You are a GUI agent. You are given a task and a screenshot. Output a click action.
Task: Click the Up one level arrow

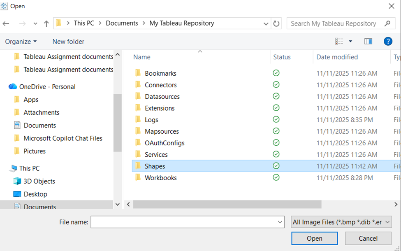pos(46,23)
